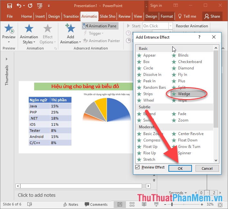Switch to the Slide Show tab

(108, 16)
